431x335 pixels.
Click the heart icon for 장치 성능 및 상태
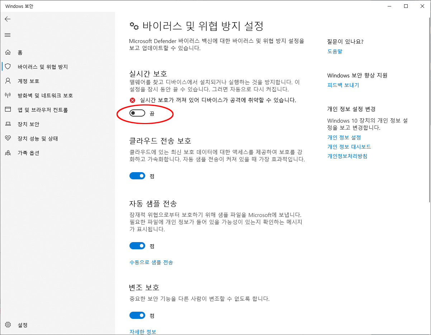8,138
